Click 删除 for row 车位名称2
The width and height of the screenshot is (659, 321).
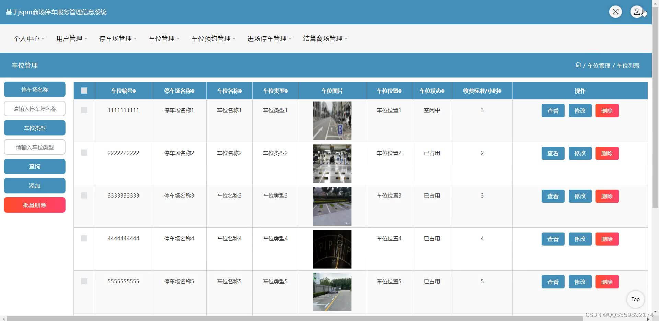click(607, 153)
